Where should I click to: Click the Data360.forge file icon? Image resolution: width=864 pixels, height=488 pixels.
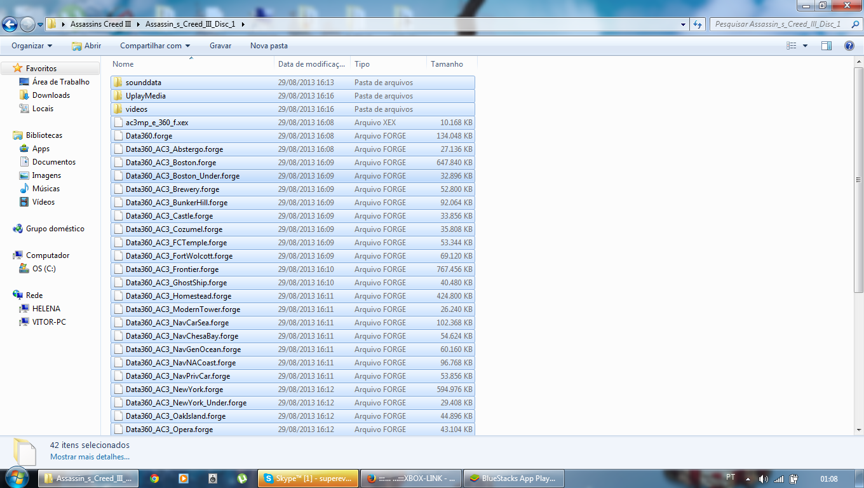118,136
